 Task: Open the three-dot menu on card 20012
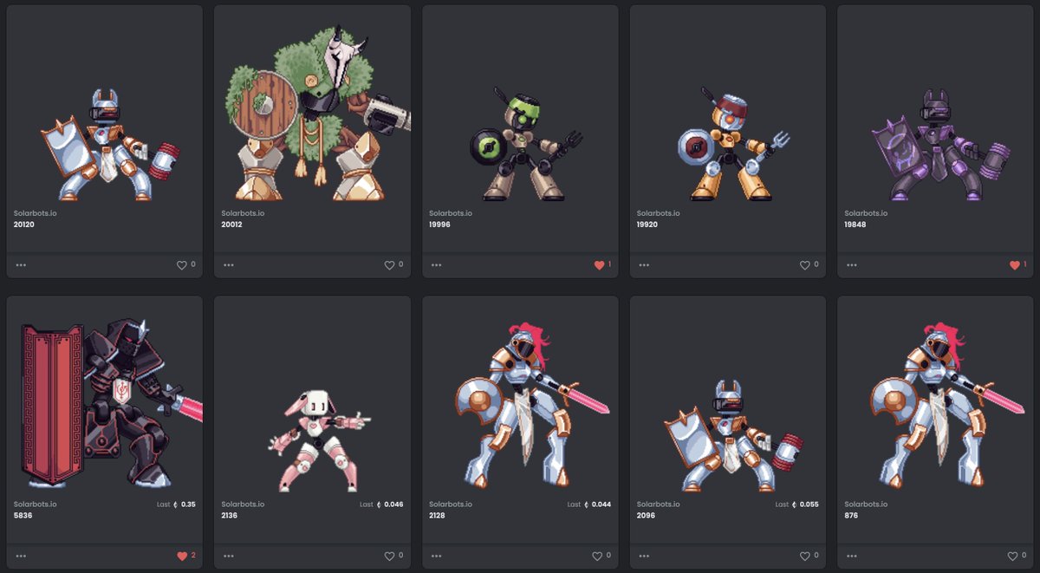(229, 265)
